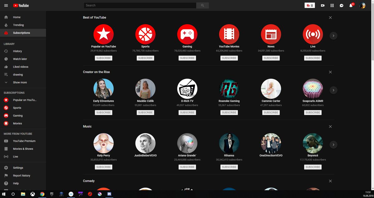
Task: Open the YouTube apps grid
Action: click(332, 5)
